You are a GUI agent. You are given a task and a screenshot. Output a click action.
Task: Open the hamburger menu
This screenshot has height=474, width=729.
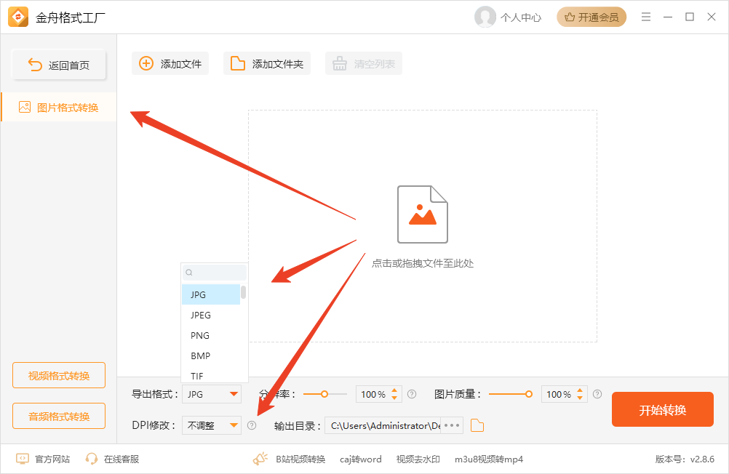click(646, 17)
